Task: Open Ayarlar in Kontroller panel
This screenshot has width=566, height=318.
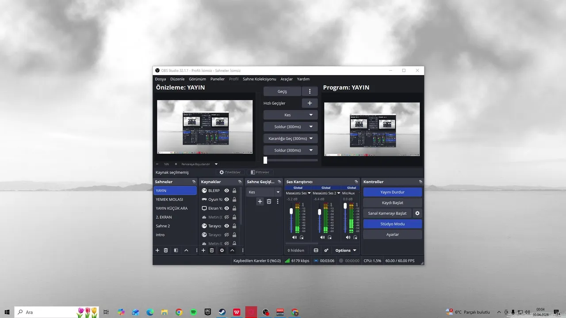Action: pyautogui.click(x=393, y=235)
